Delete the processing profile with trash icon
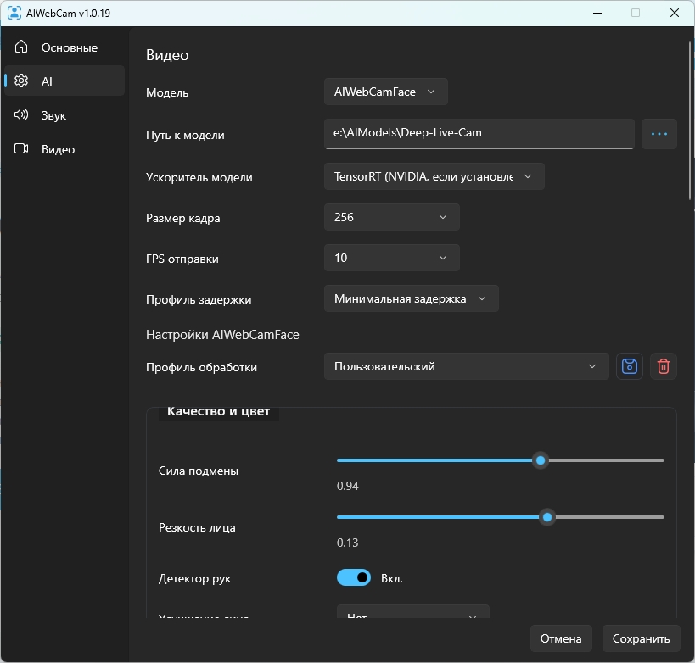Image resolution: width=695 pixels, height=663 pixels. click(x=663, y=366)
